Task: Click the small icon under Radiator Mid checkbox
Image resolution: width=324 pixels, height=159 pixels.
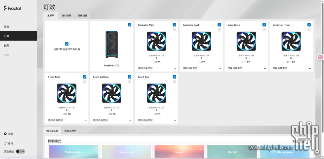Action: pyautogui.click(x=175, y=30)
